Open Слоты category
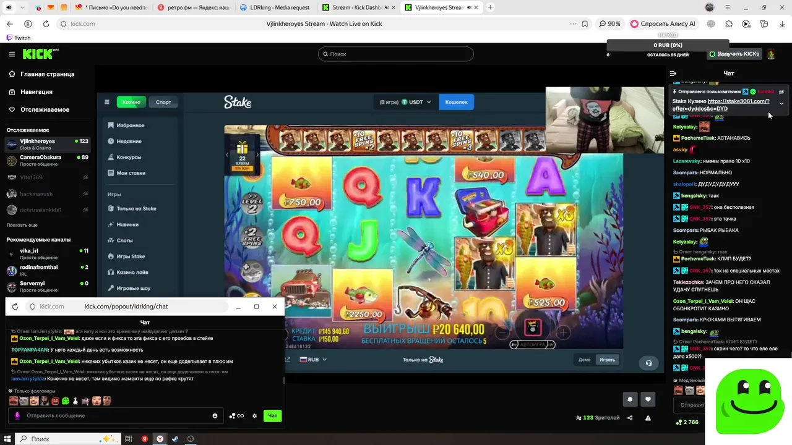 pyautogui.click(x=120, y=240)
